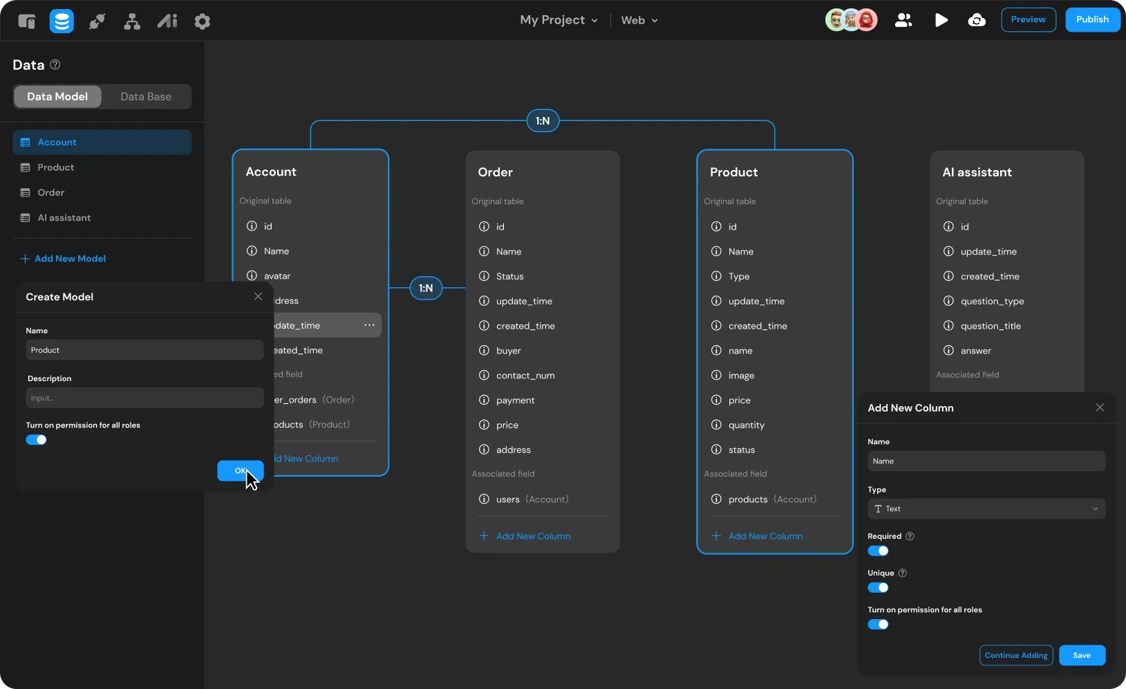1126x689 pixels.
Task: Switch to the Data Base tab
Action: tap(146, 96)
